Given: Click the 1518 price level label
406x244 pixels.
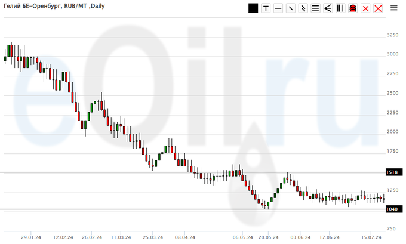Looking at the screenshot, I should 392,172.
